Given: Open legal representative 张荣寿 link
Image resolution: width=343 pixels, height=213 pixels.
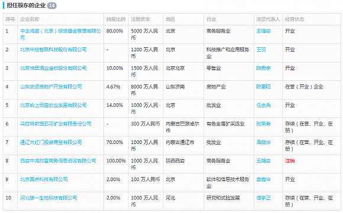Looking at the screenshot, I should (263, 124).
